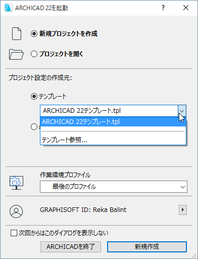Click the work environment monitor gear icon

coord(16,183)
